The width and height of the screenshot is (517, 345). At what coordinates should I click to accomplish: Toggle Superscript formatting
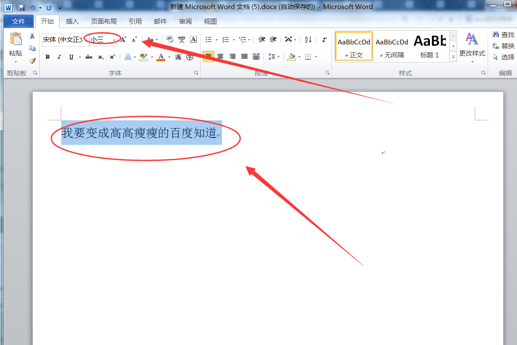(x=113, y=57)
